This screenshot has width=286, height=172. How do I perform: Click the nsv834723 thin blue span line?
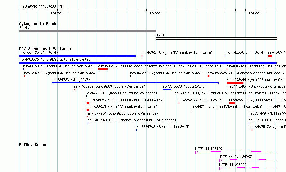(135, 83)
